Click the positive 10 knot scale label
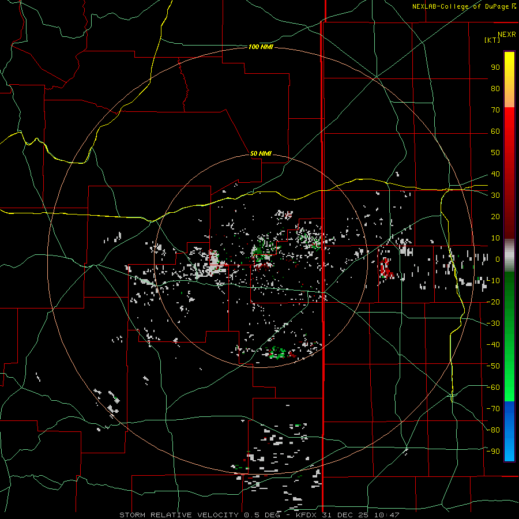 click(x=495, y=238)
